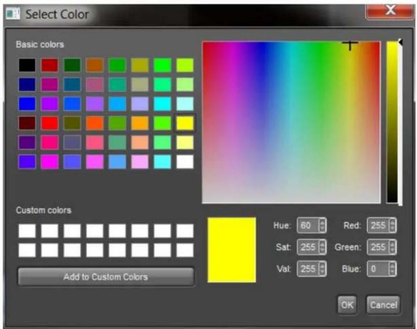417x329 pixels.
Task: Select the slate gray-blue basic color swatch
Action: click(x=72, y=142)
